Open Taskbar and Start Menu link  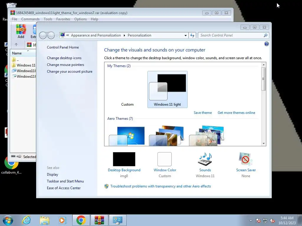click(x=65, y=181)
